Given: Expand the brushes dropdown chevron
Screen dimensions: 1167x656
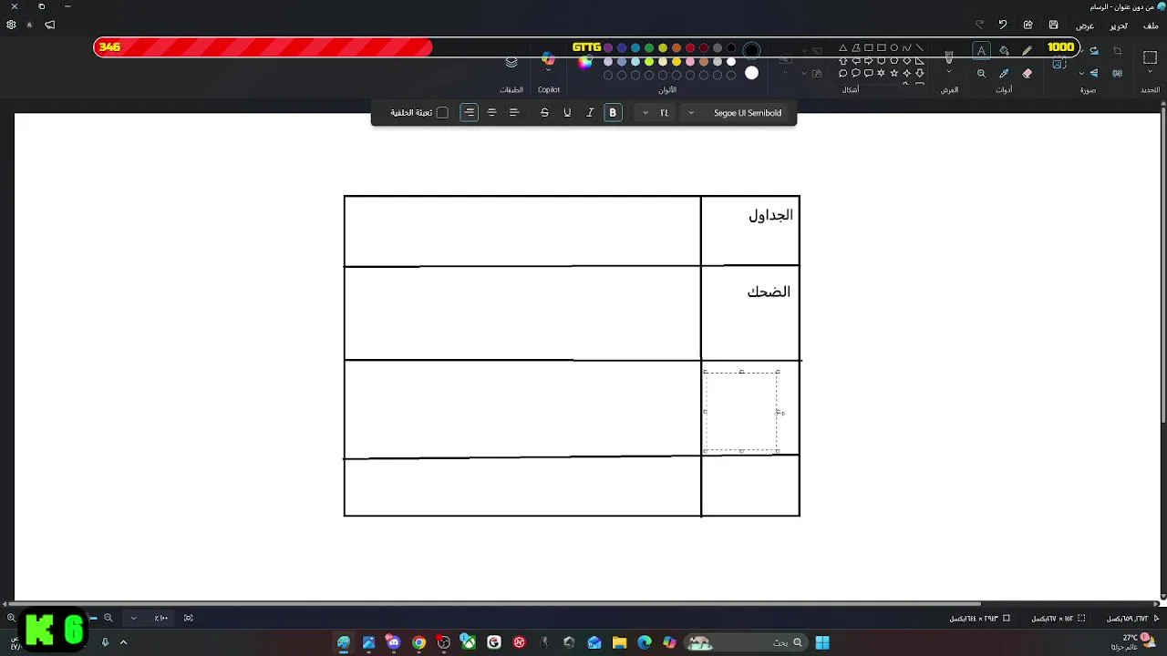Looking at the screenshot, I should tap(949, 73).
